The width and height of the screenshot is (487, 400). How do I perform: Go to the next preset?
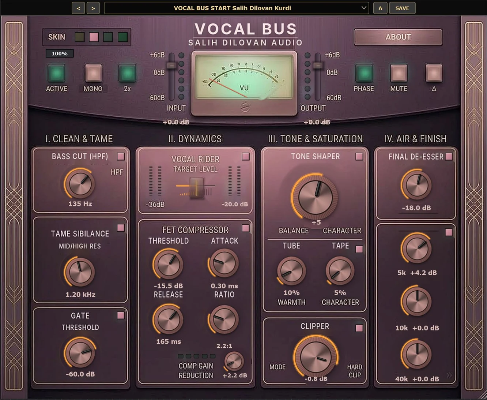pos(93,8)
